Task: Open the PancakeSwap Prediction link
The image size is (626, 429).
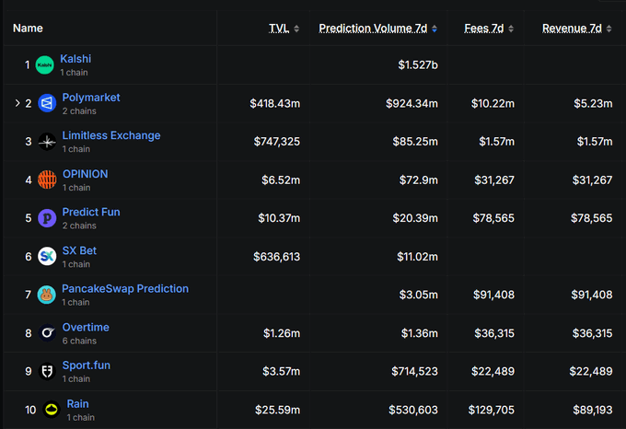Action: [x=125, y=288]
